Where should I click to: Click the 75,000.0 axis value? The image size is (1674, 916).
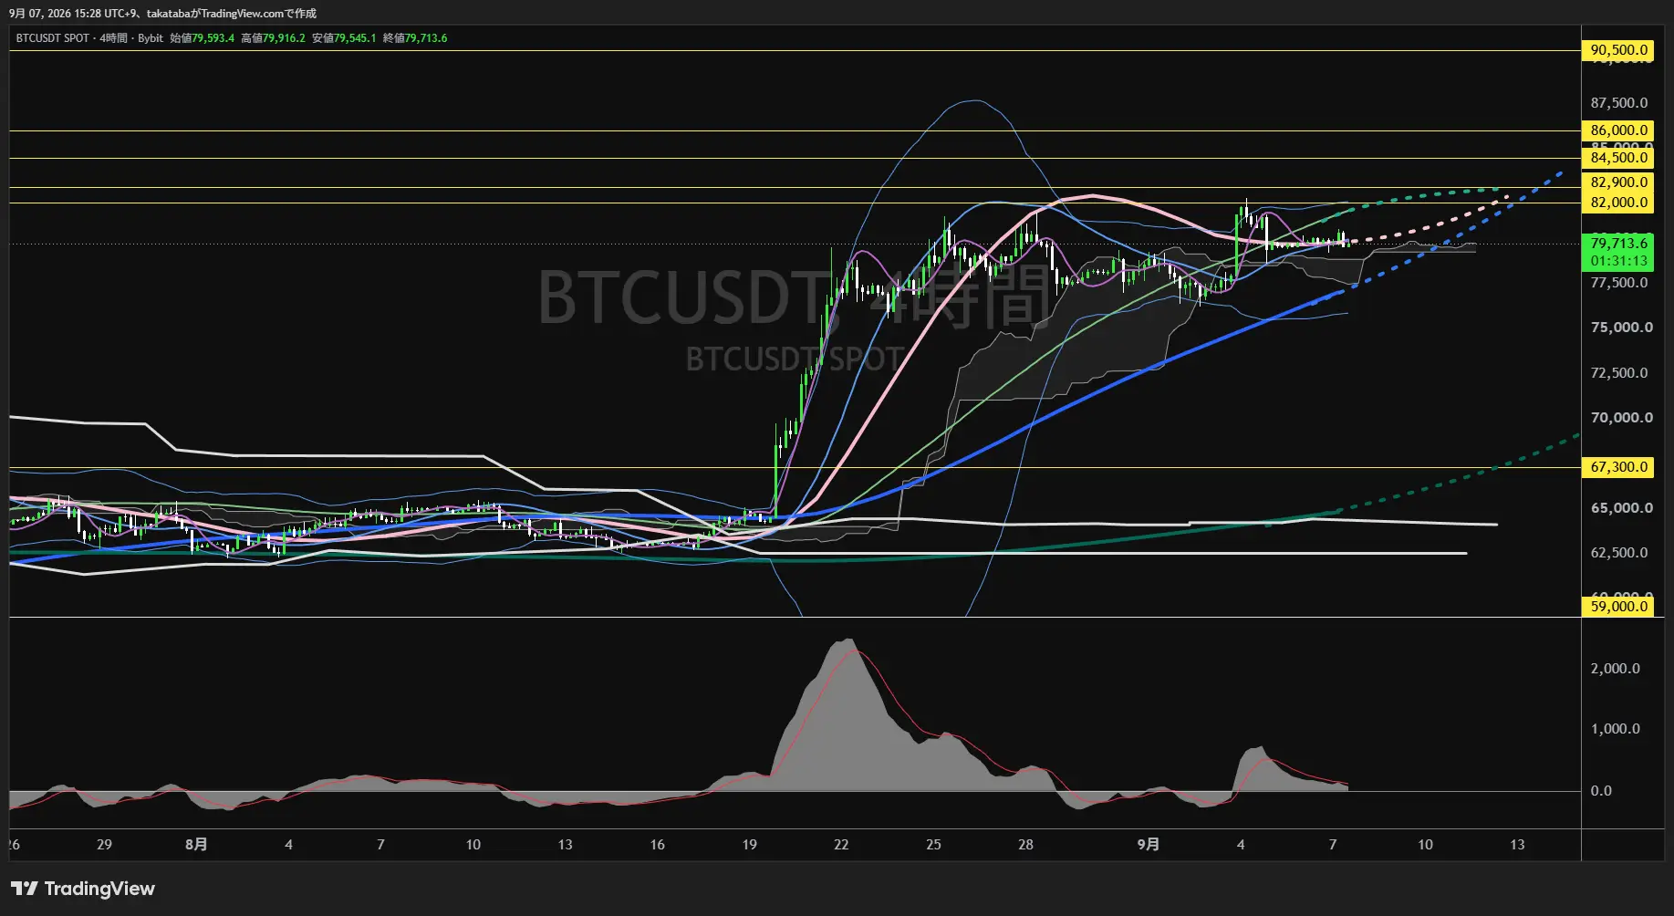pos(1621,328)
